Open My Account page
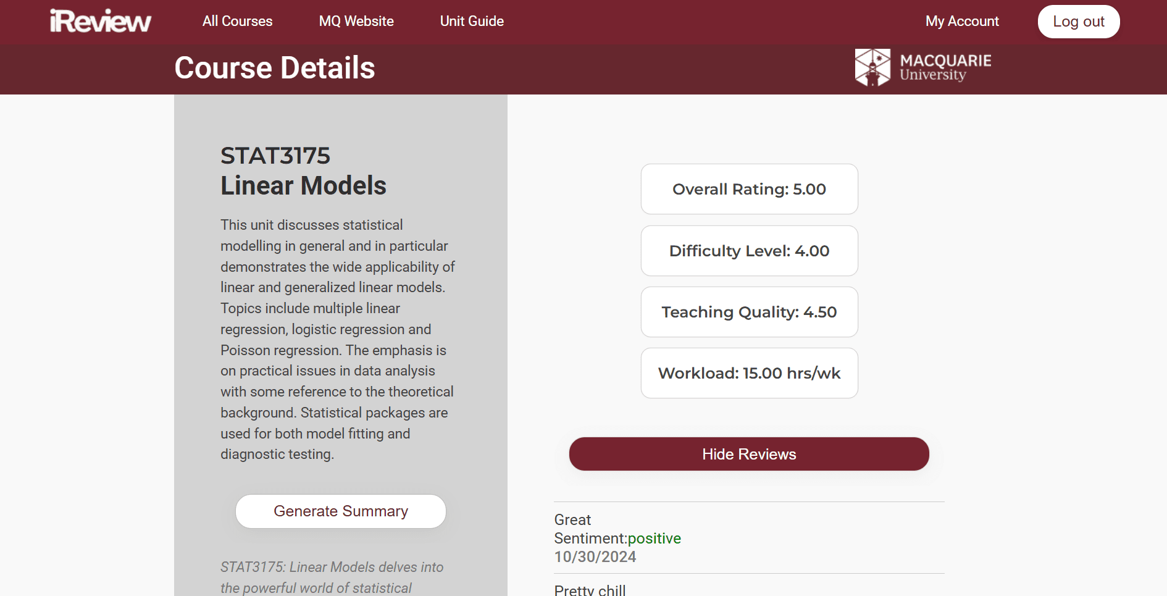Image resolution: width=1167 pixels, height=596 pixels. tap(962, 21)
